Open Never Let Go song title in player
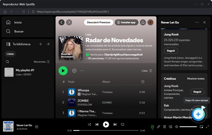This screenshot has height=135, width=212. point(24,125)
